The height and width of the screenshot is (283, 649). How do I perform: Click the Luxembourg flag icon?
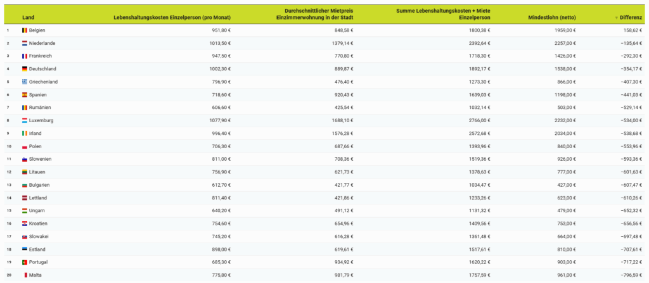point(25,120)
